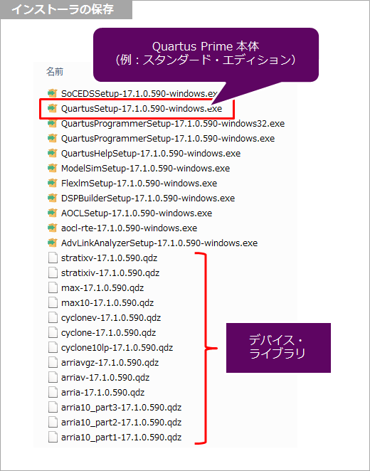
Task: Select stratixv-17.1.0.590.qdz file name
Action: pyautogui.click(x=109, y=258)
